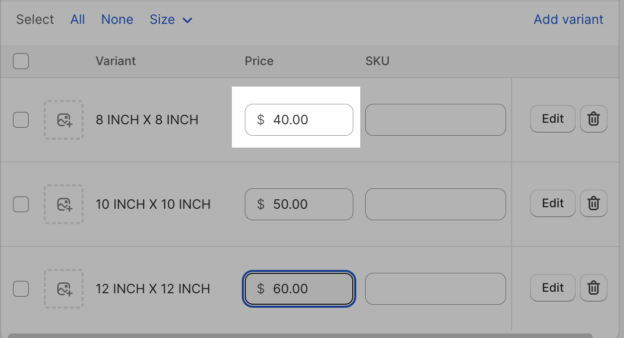Select All variants link

pos(78,20)
